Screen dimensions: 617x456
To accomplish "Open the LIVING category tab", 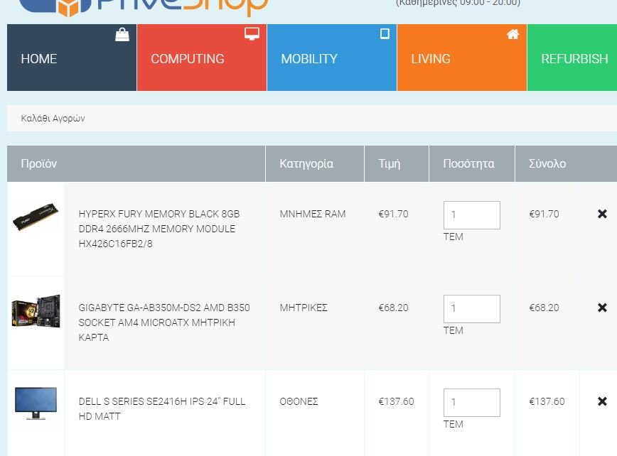I will (462, 58).
